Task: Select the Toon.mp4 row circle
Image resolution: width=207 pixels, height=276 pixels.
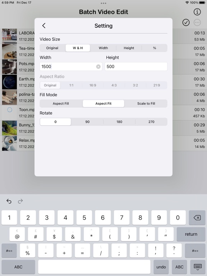Action: (x=10, y=110)
